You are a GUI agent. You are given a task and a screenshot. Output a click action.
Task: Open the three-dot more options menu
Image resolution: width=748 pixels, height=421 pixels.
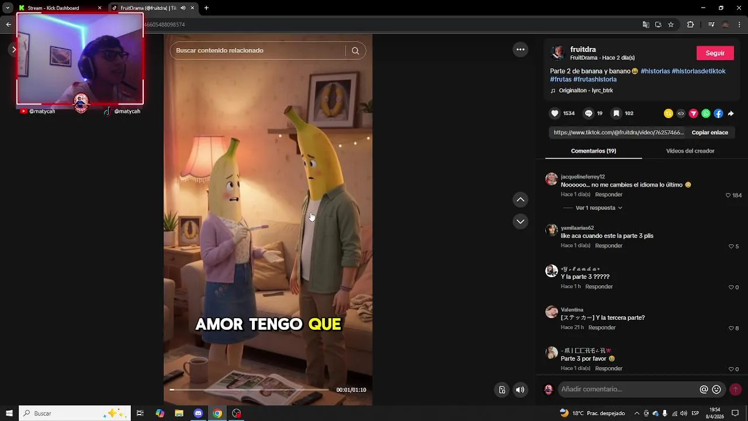click(520, 50)
